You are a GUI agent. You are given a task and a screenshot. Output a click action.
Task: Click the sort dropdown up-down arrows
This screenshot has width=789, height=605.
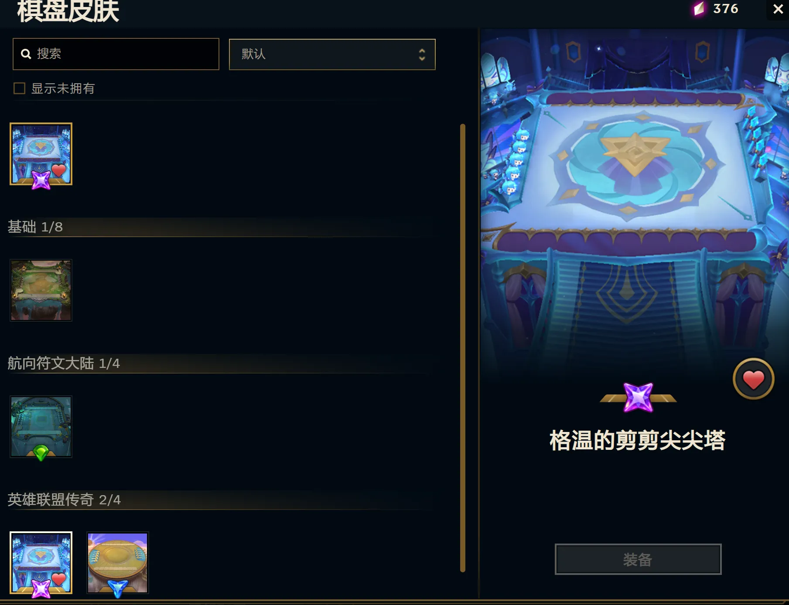(x=422, y=54)
